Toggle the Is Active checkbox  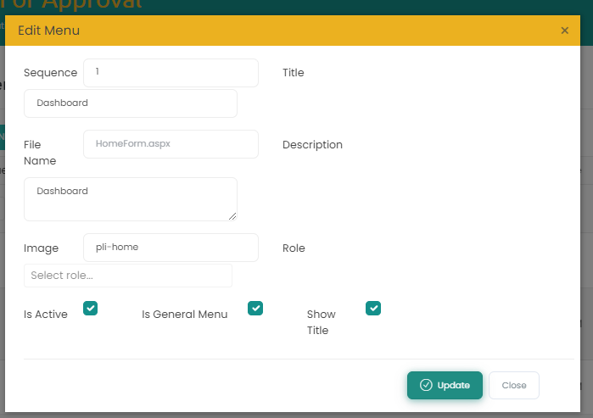point(91,309)
